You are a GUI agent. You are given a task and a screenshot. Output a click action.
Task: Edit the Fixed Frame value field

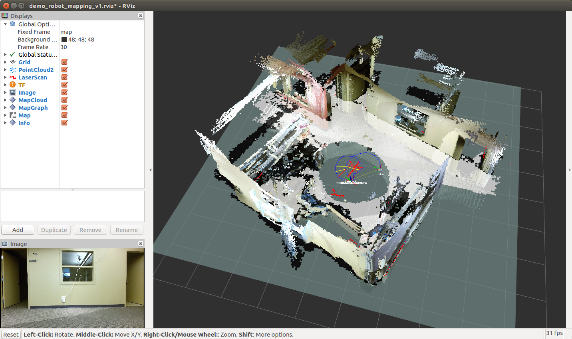point(100,32)
